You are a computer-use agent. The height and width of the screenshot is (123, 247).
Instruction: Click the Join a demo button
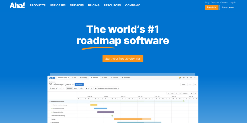pyautogui.click(x=228, y=7)
